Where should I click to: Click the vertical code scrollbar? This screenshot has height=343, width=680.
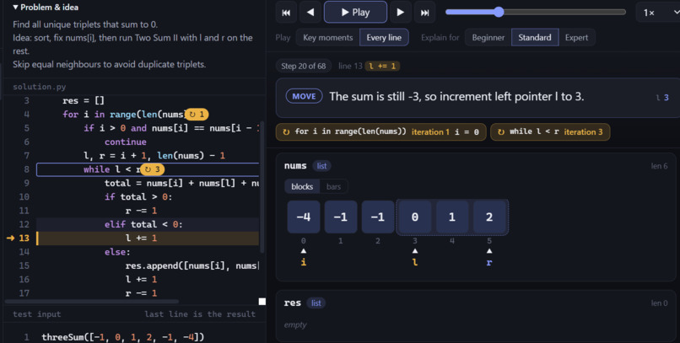pos(262,186)
